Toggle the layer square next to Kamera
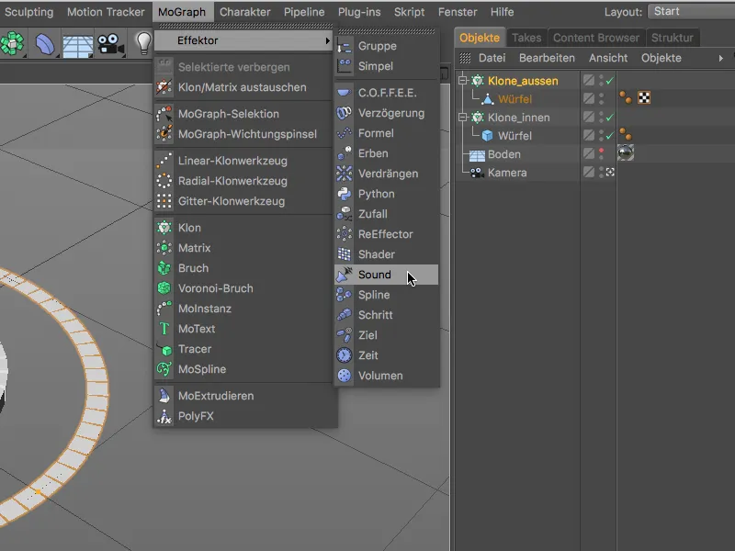735x551 pixels. [589, 173]
